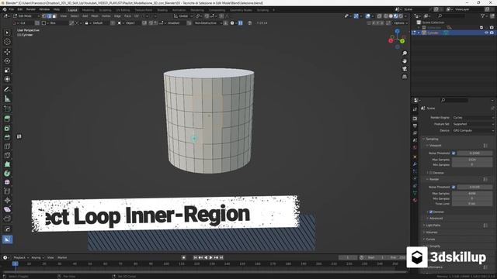The height and width of the screenshot is (279, 497).
Task: Expand the Light Paths panel
Action: pyautogui.click(x=433, y=226)
